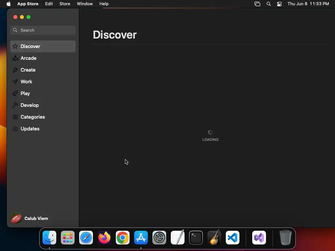
Task: Click the date and time in menu bar
Action: [x=308, y=4]
